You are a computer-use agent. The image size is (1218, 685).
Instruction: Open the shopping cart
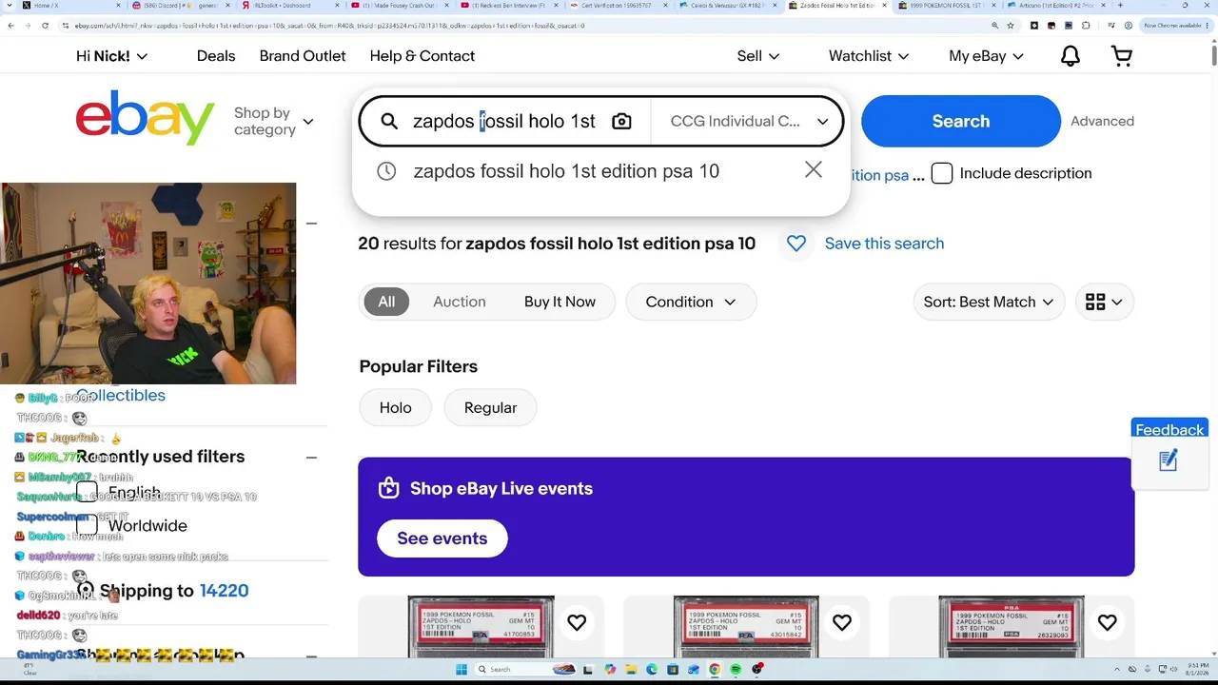point(1122,56)
